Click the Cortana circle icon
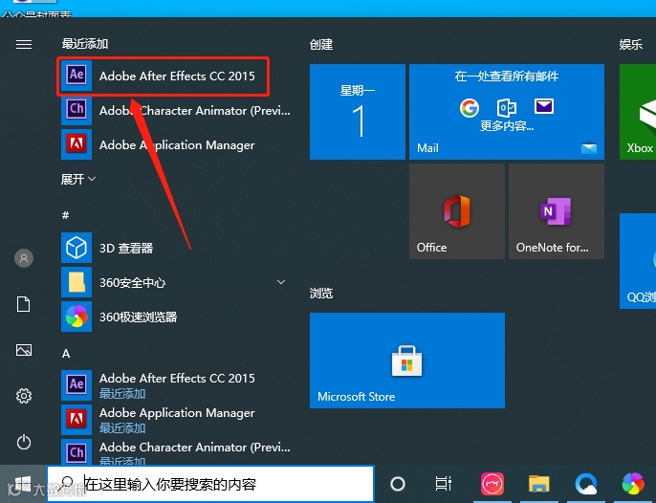Image resolution: width=656 pixels, height=503 pixels. tap(398, 484)
